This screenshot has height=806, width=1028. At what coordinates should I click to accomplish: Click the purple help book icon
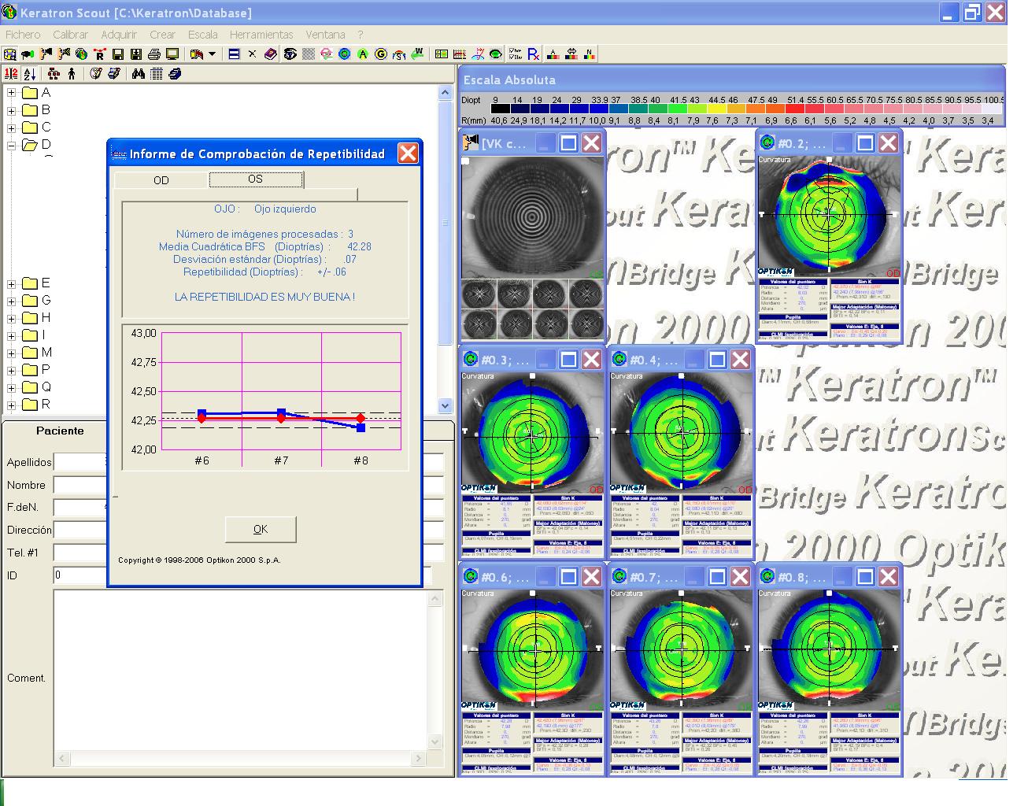[x=270, y=54]
